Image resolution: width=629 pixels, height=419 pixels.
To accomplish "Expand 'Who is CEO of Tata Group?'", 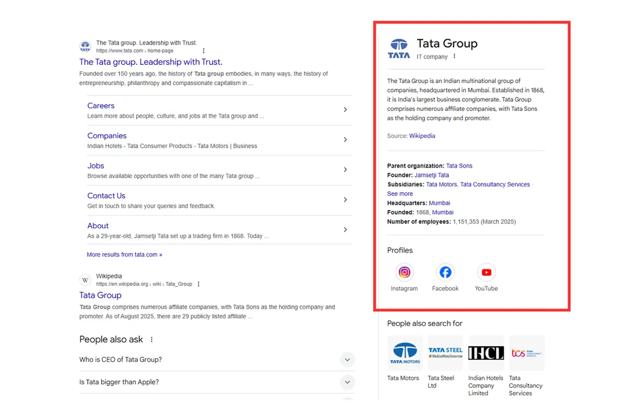I will 347,360.
